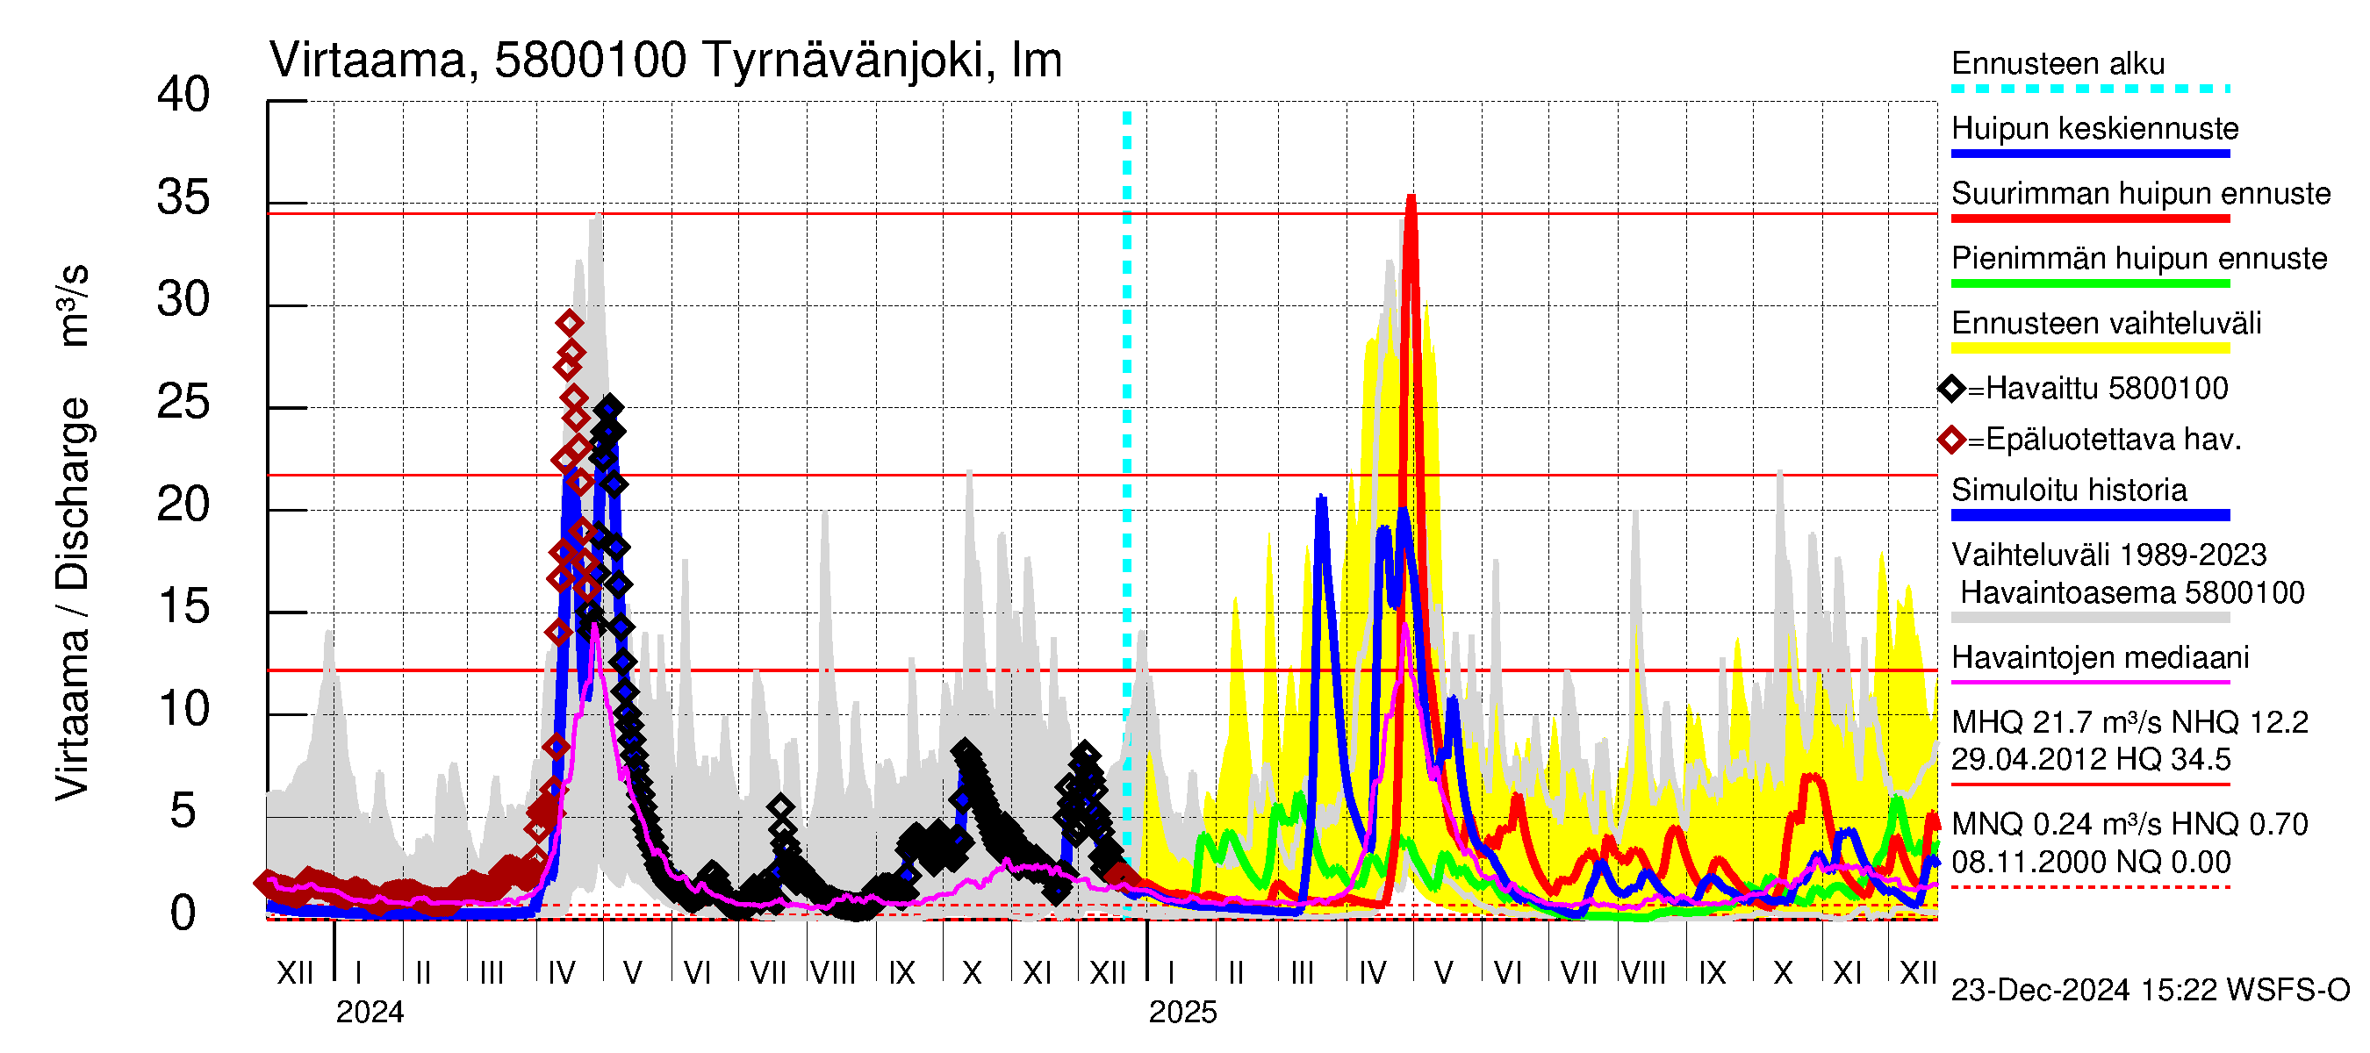Click the y-axis unit 'm³/s'
This screenshot has width=2370, height=1053.
pyautogui.click(x=72, y=305)
